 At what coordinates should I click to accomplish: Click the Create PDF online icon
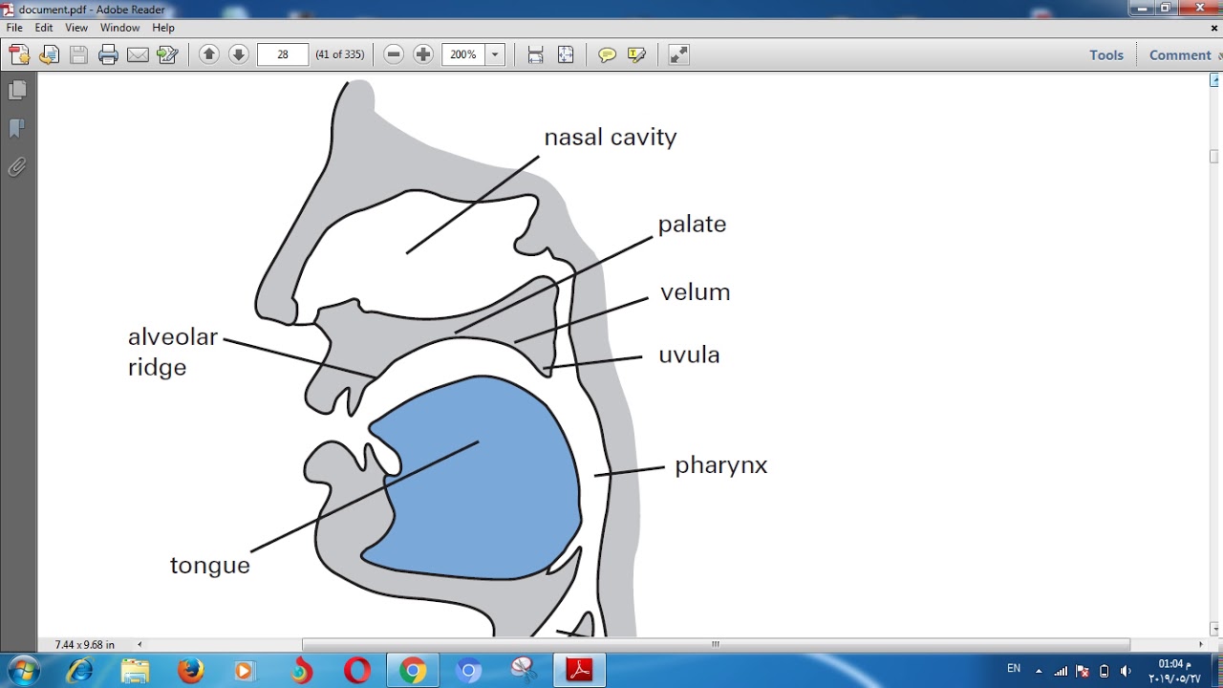point(18,54)
